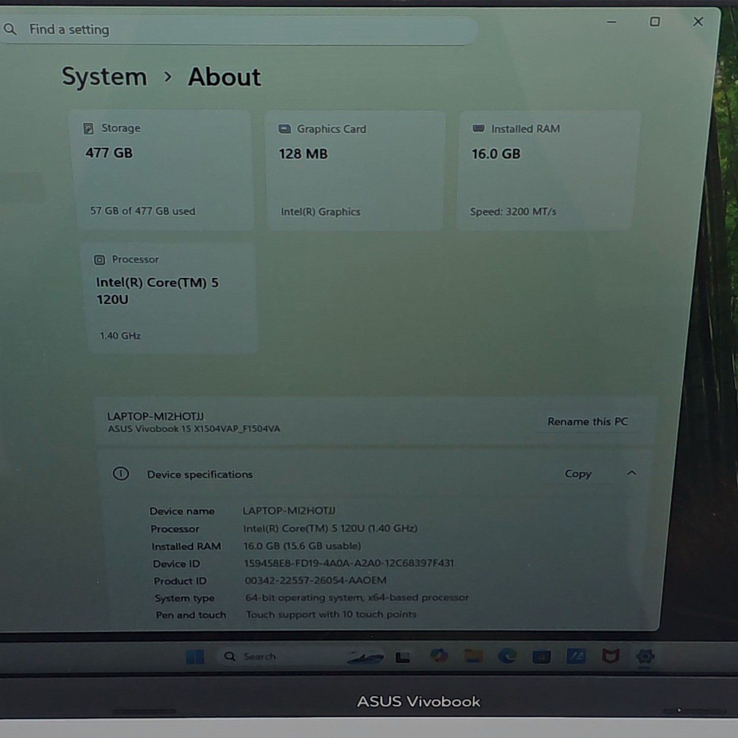The height and width of the screenshot is (738, 738).
Task: Click the search highlight image in taskbar search
Action: (x=365, y=657)
